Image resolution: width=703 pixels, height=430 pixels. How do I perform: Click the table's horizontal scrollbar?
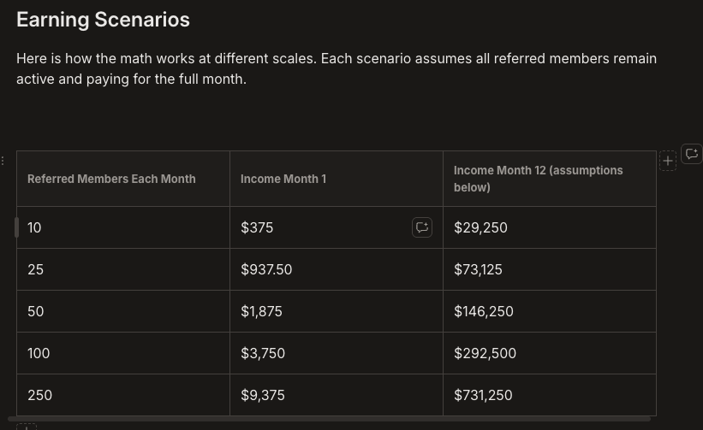(x=329, y=419)
